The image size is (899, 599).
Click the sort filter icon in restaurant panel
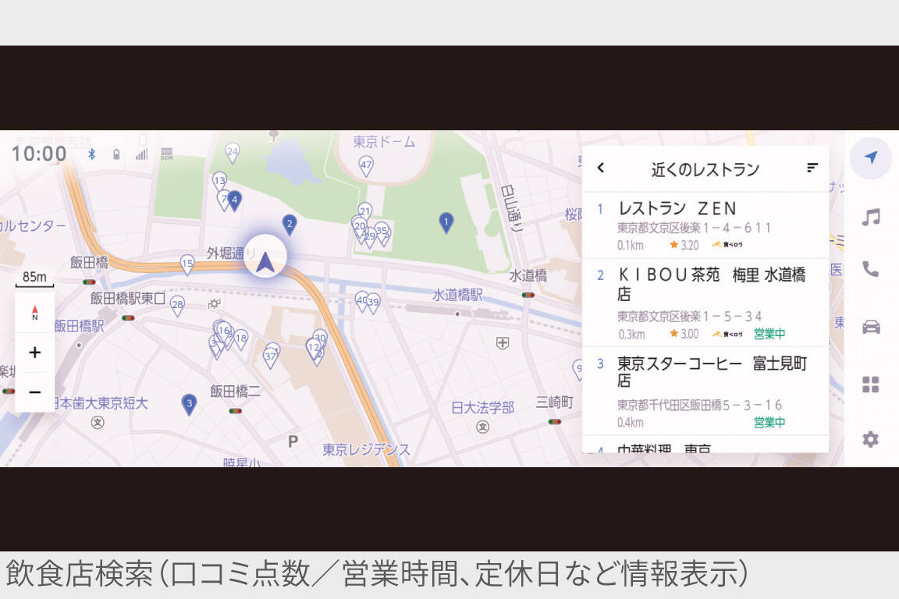click(x=812, y=168)
